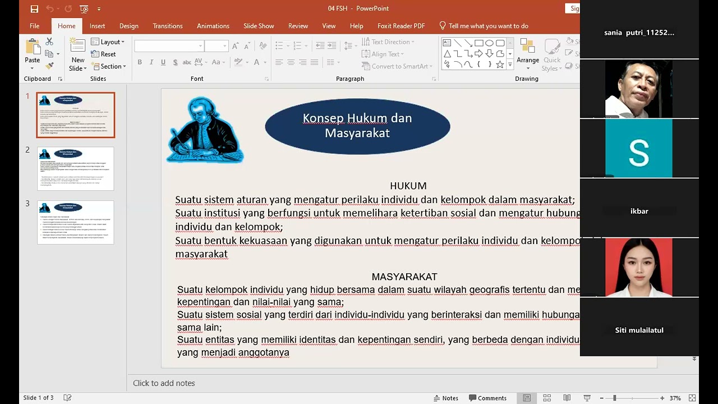Toggle Bold formatting
This screenshot has height=404, width=718.
click(140, 62)
